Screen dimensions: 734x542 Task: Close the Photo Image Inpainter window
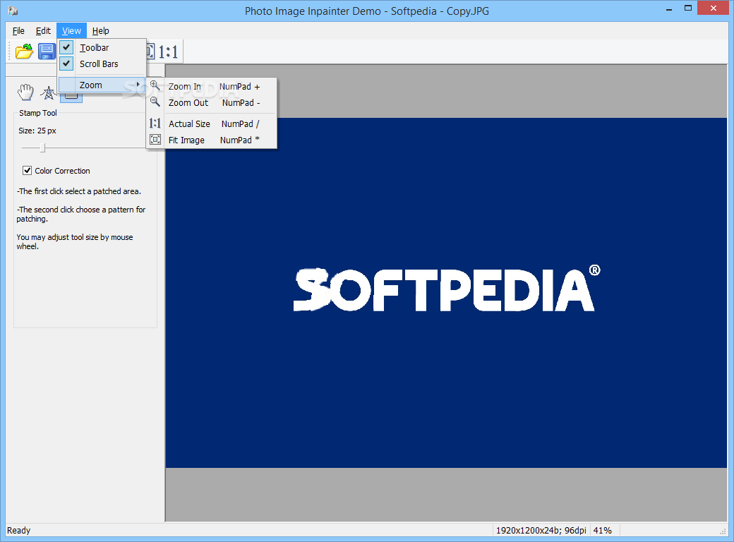[714, 8]
